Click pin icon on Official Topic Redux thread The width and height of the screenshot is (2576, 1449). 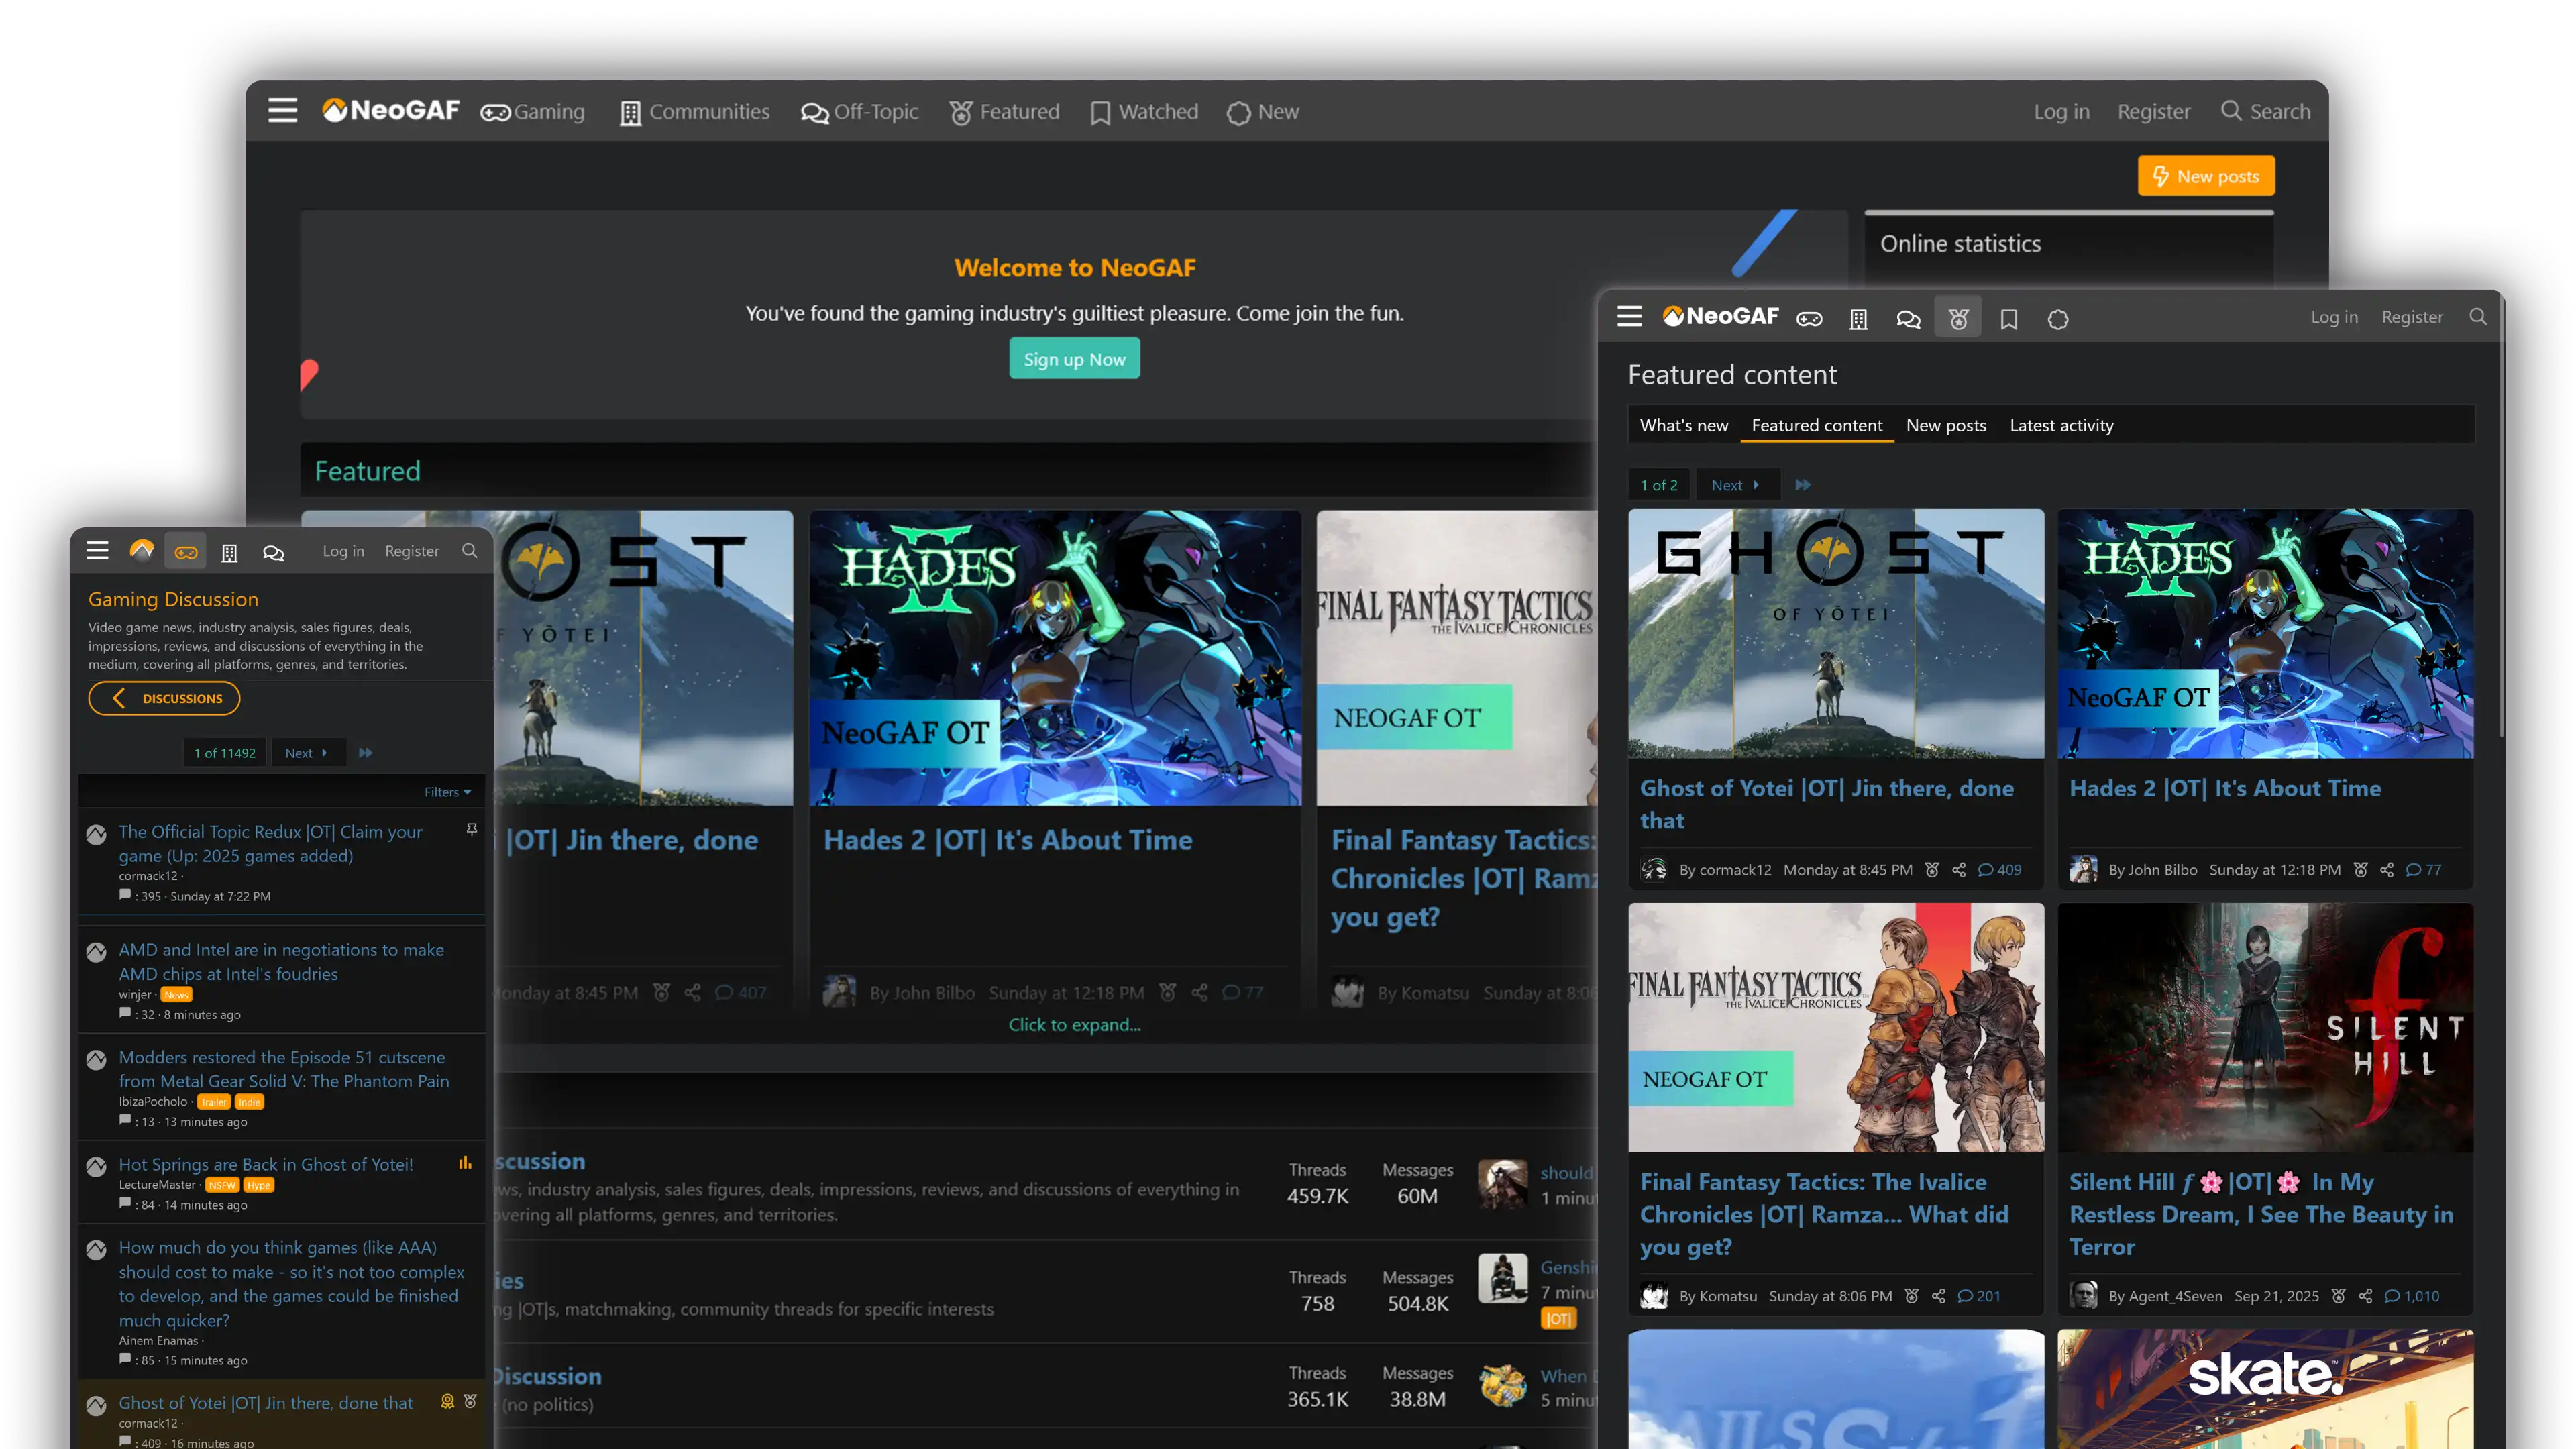(471, 830)
